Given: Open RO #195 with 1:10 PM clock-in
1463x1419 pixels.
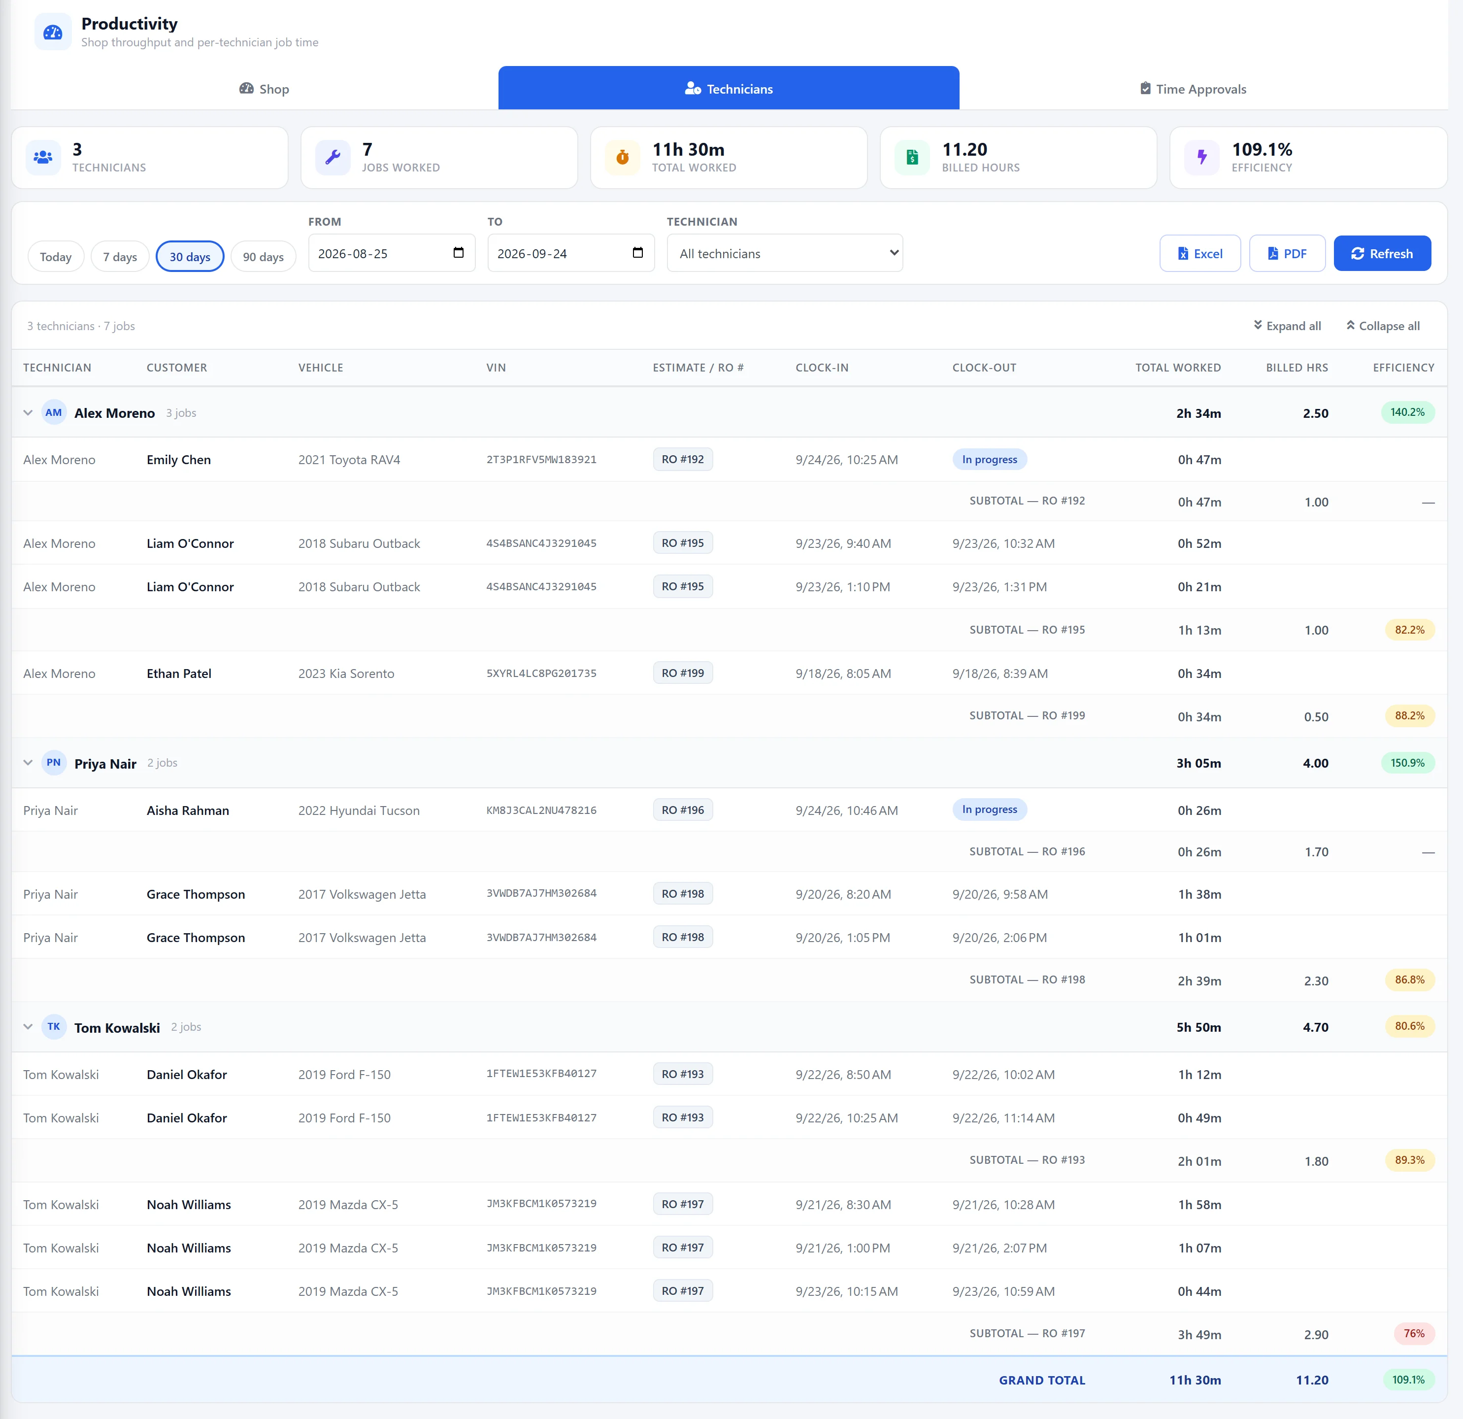Looking at the screenshot, I should coord(682,587).
